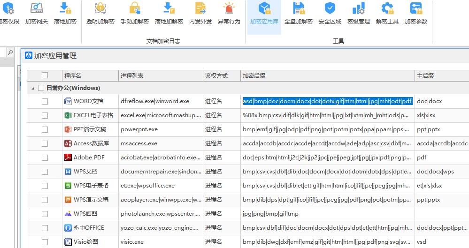Image resolution: width=469 pixels, height=248 pixels.
Task: Click the highlighted WORD encryption suffix field
Action: [327, 101]
